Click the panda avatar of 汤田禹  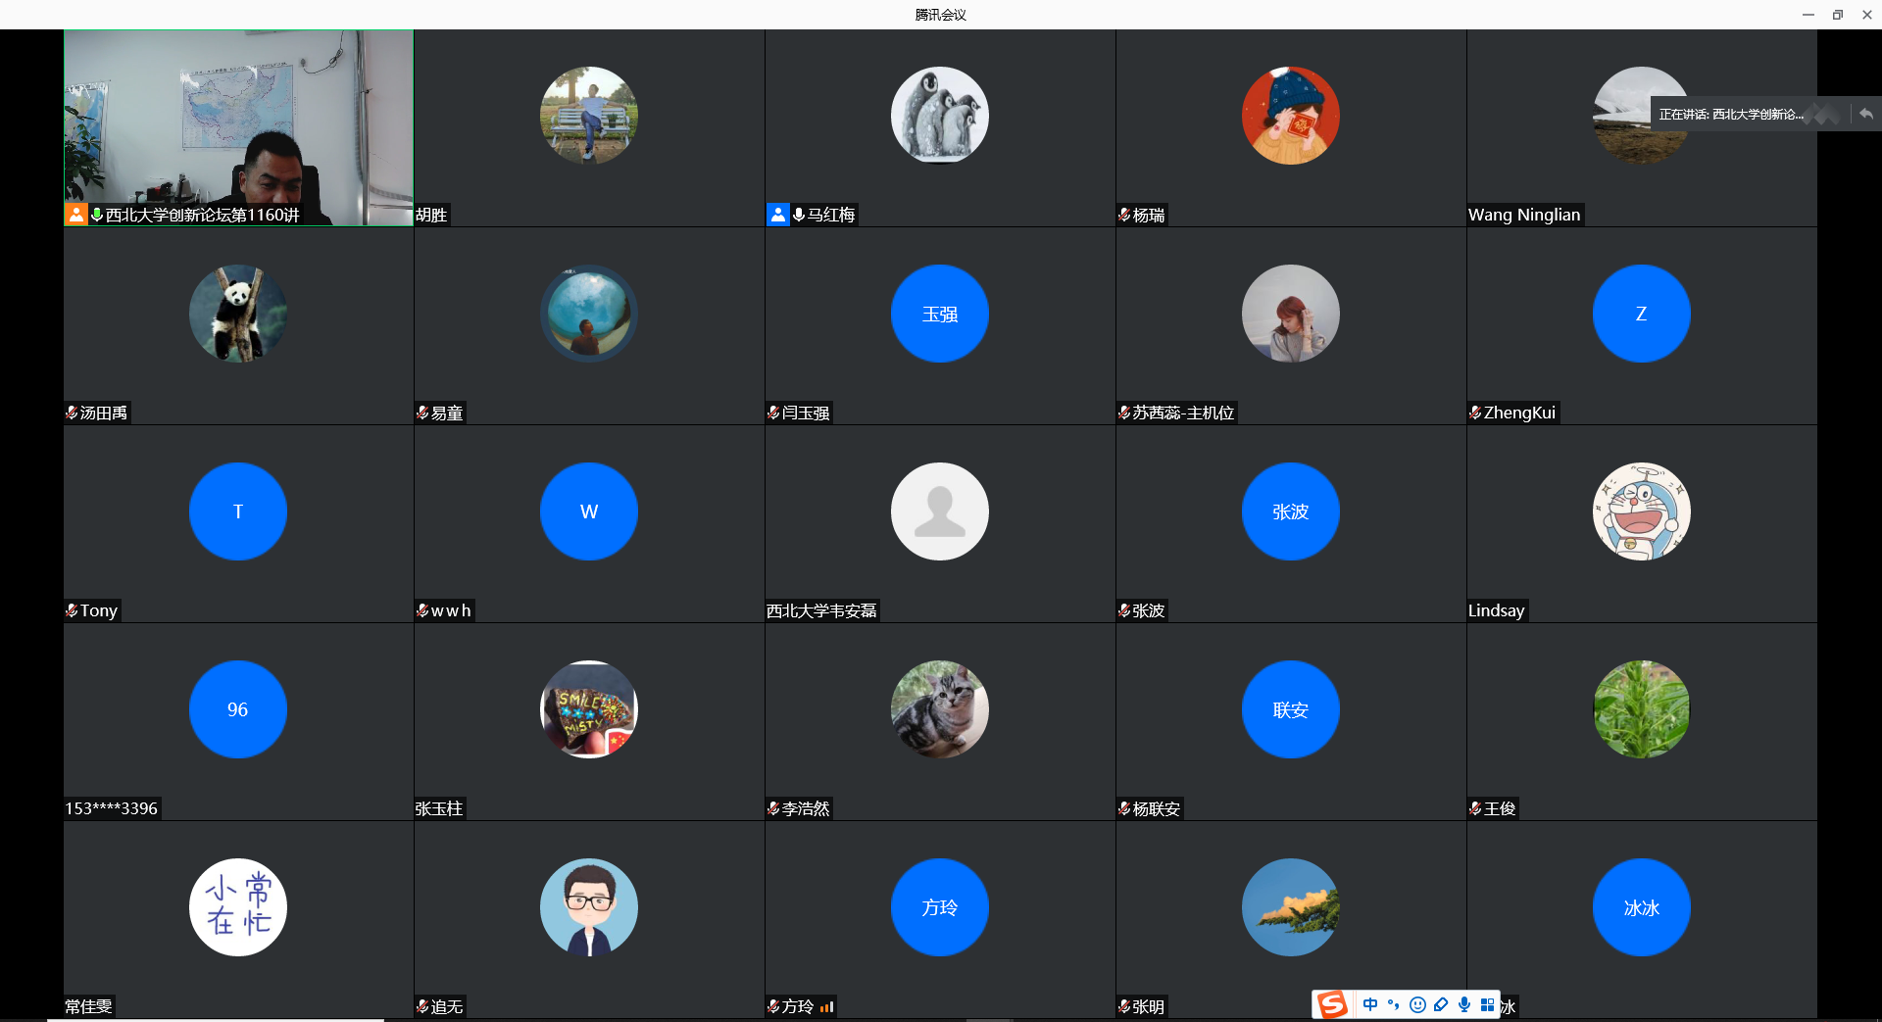[x=238, y=314]
